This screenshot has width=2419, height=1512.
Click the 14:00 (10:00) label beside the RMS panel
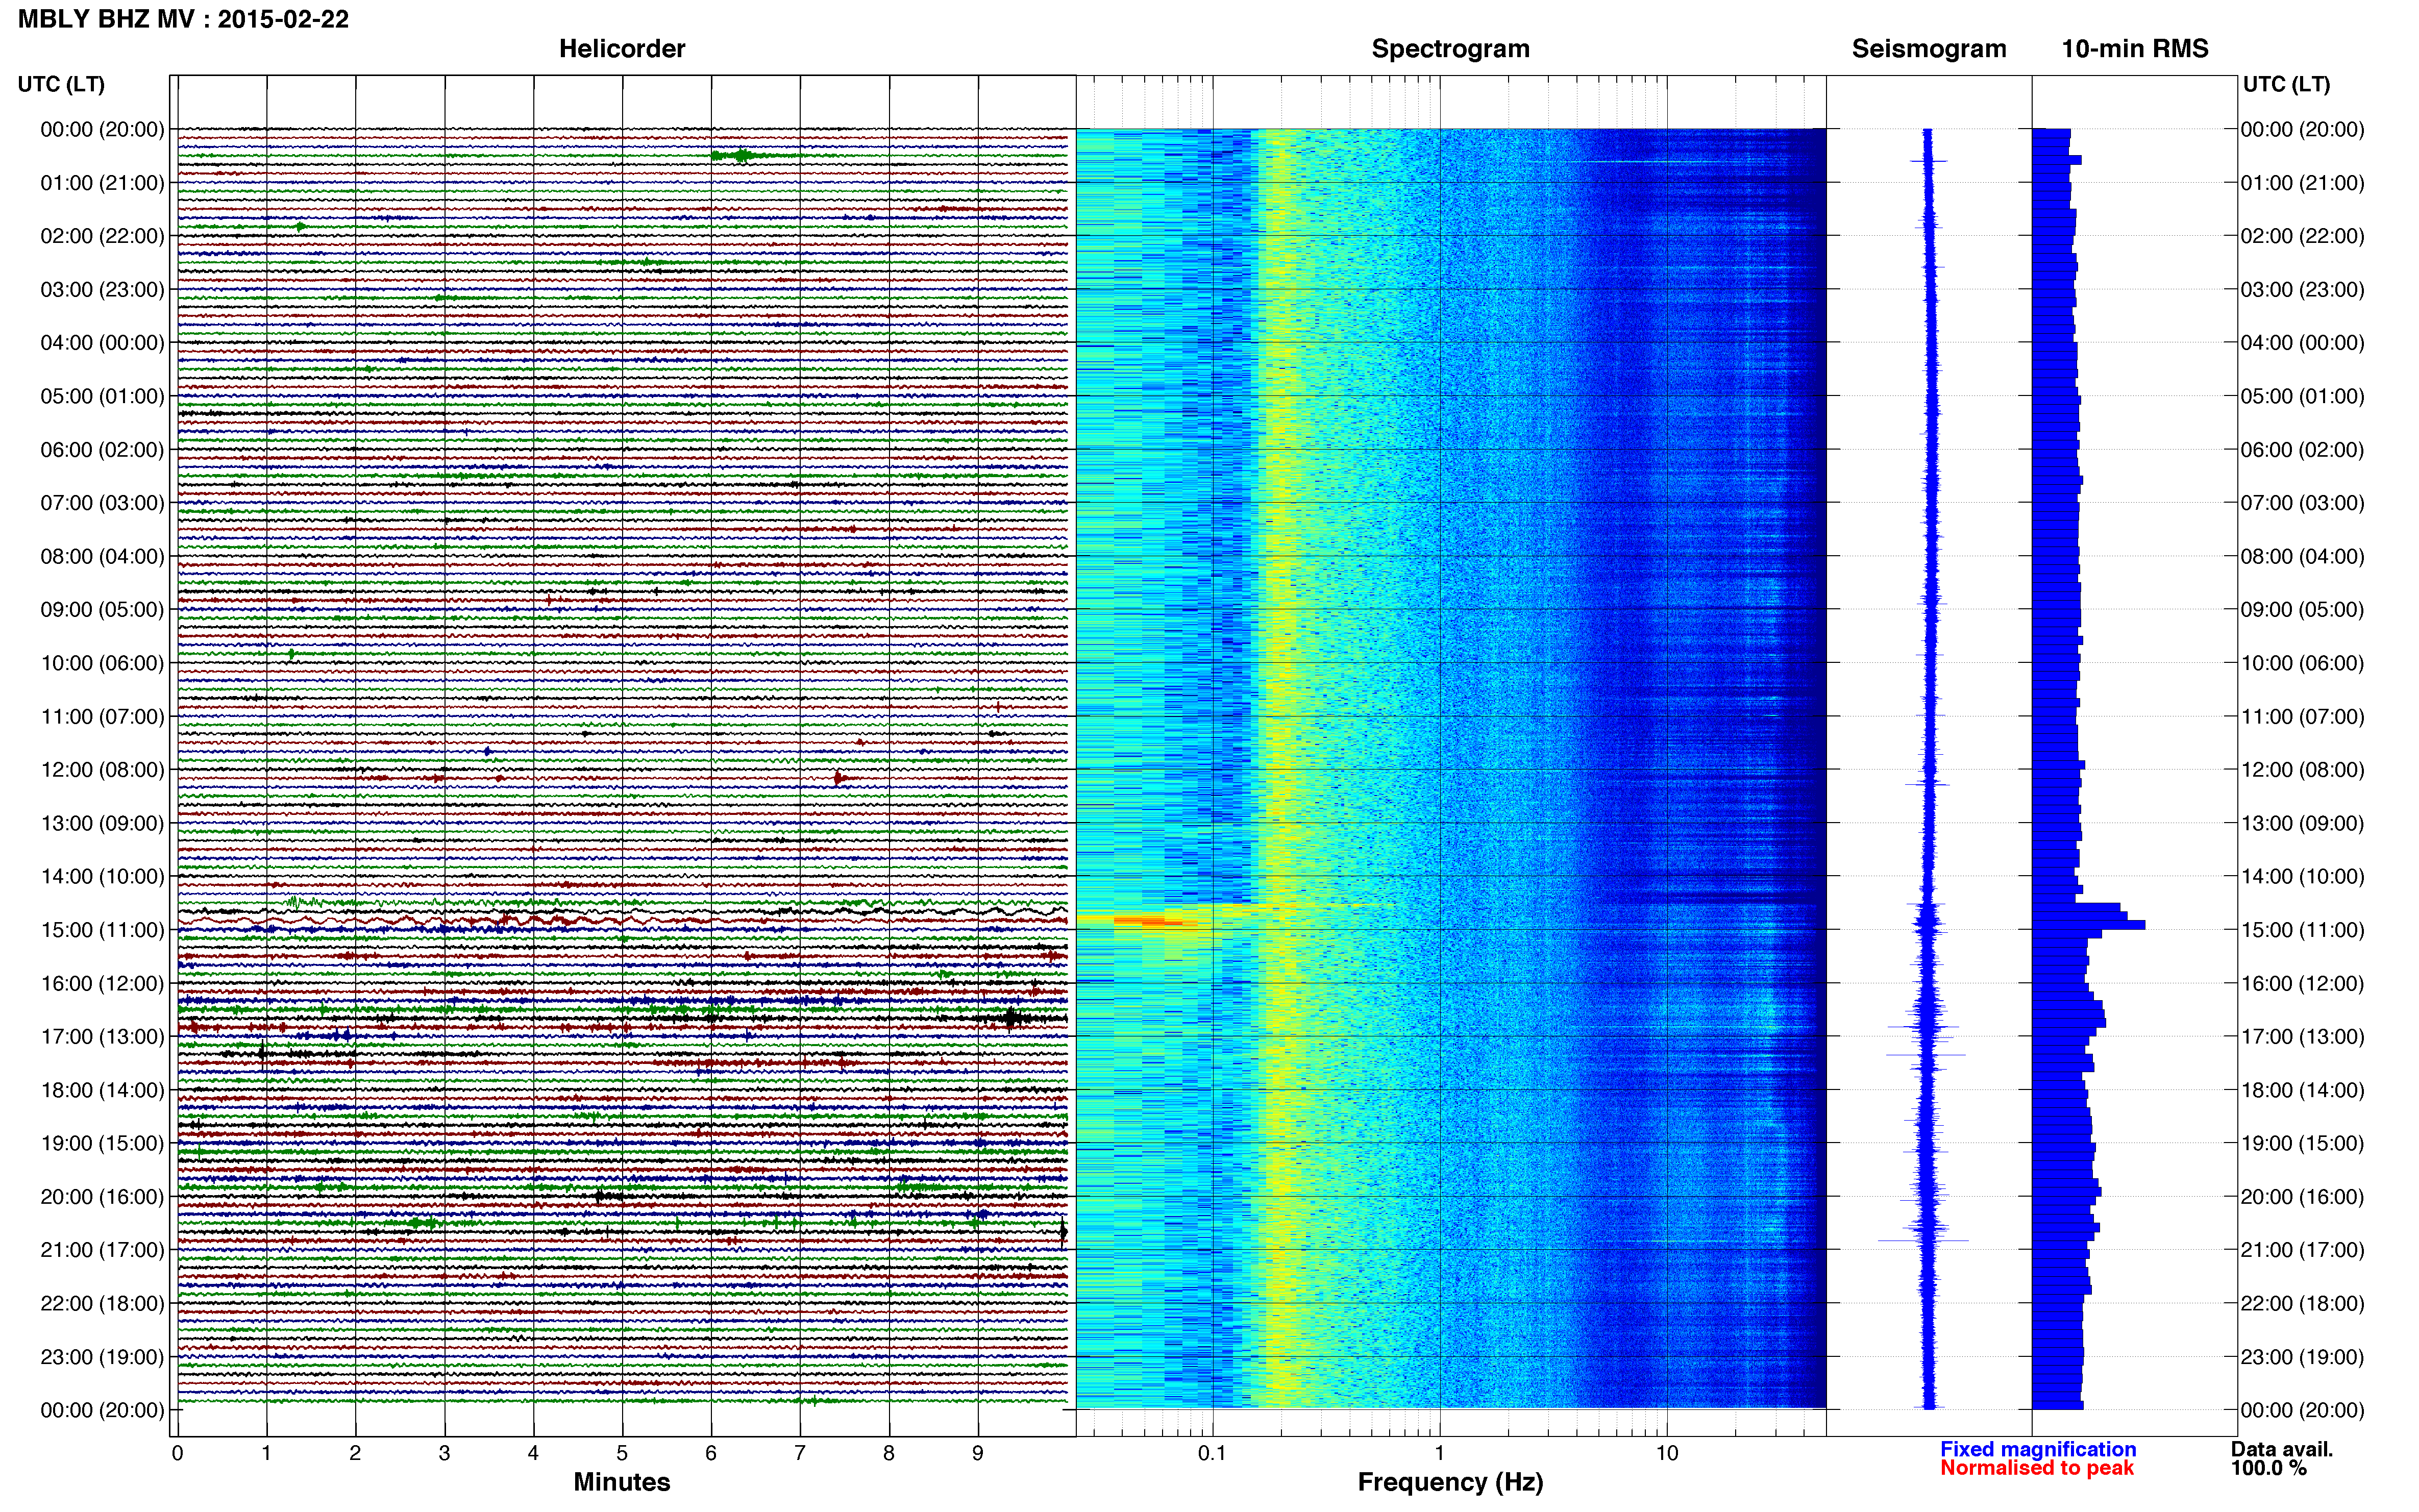(2302, 877)
